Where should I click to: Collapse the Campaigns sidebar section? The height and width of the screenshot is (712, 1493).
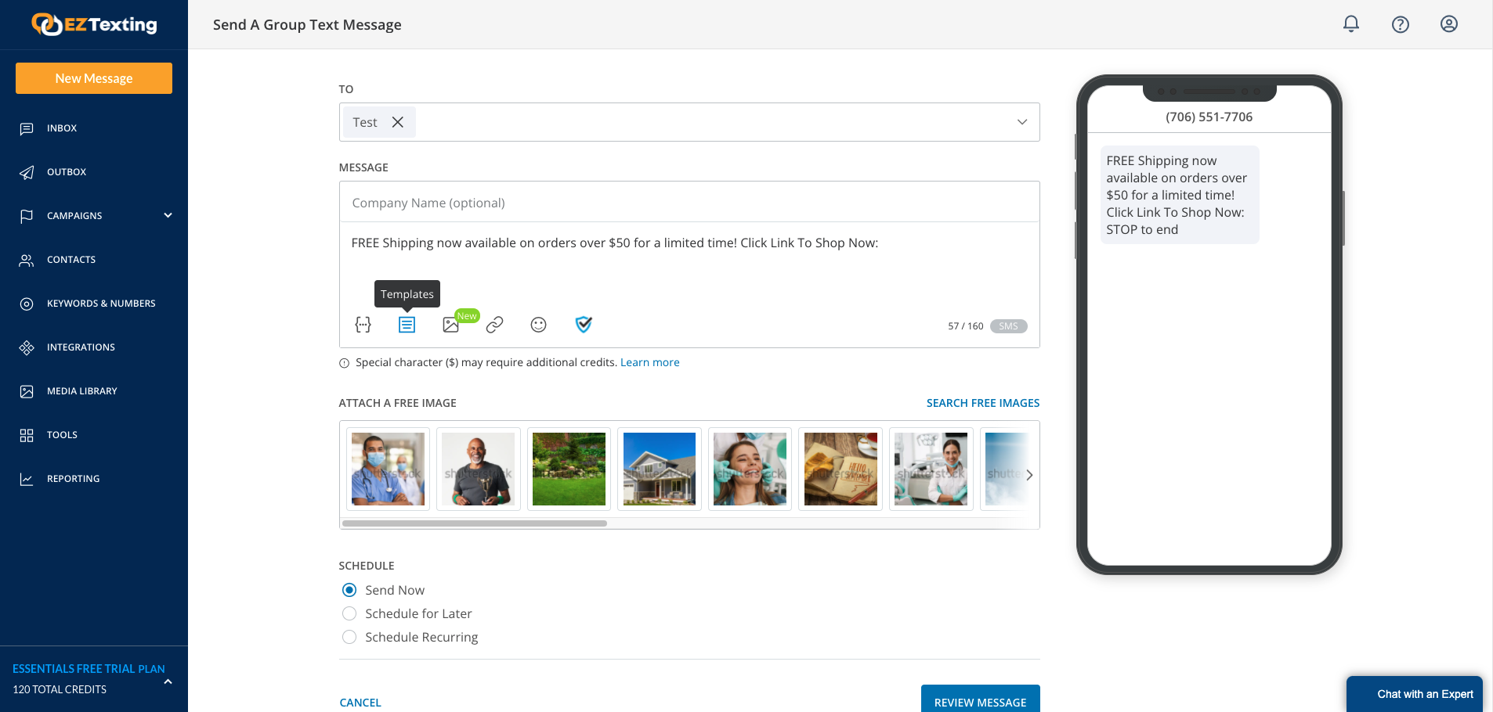(168, 215)
